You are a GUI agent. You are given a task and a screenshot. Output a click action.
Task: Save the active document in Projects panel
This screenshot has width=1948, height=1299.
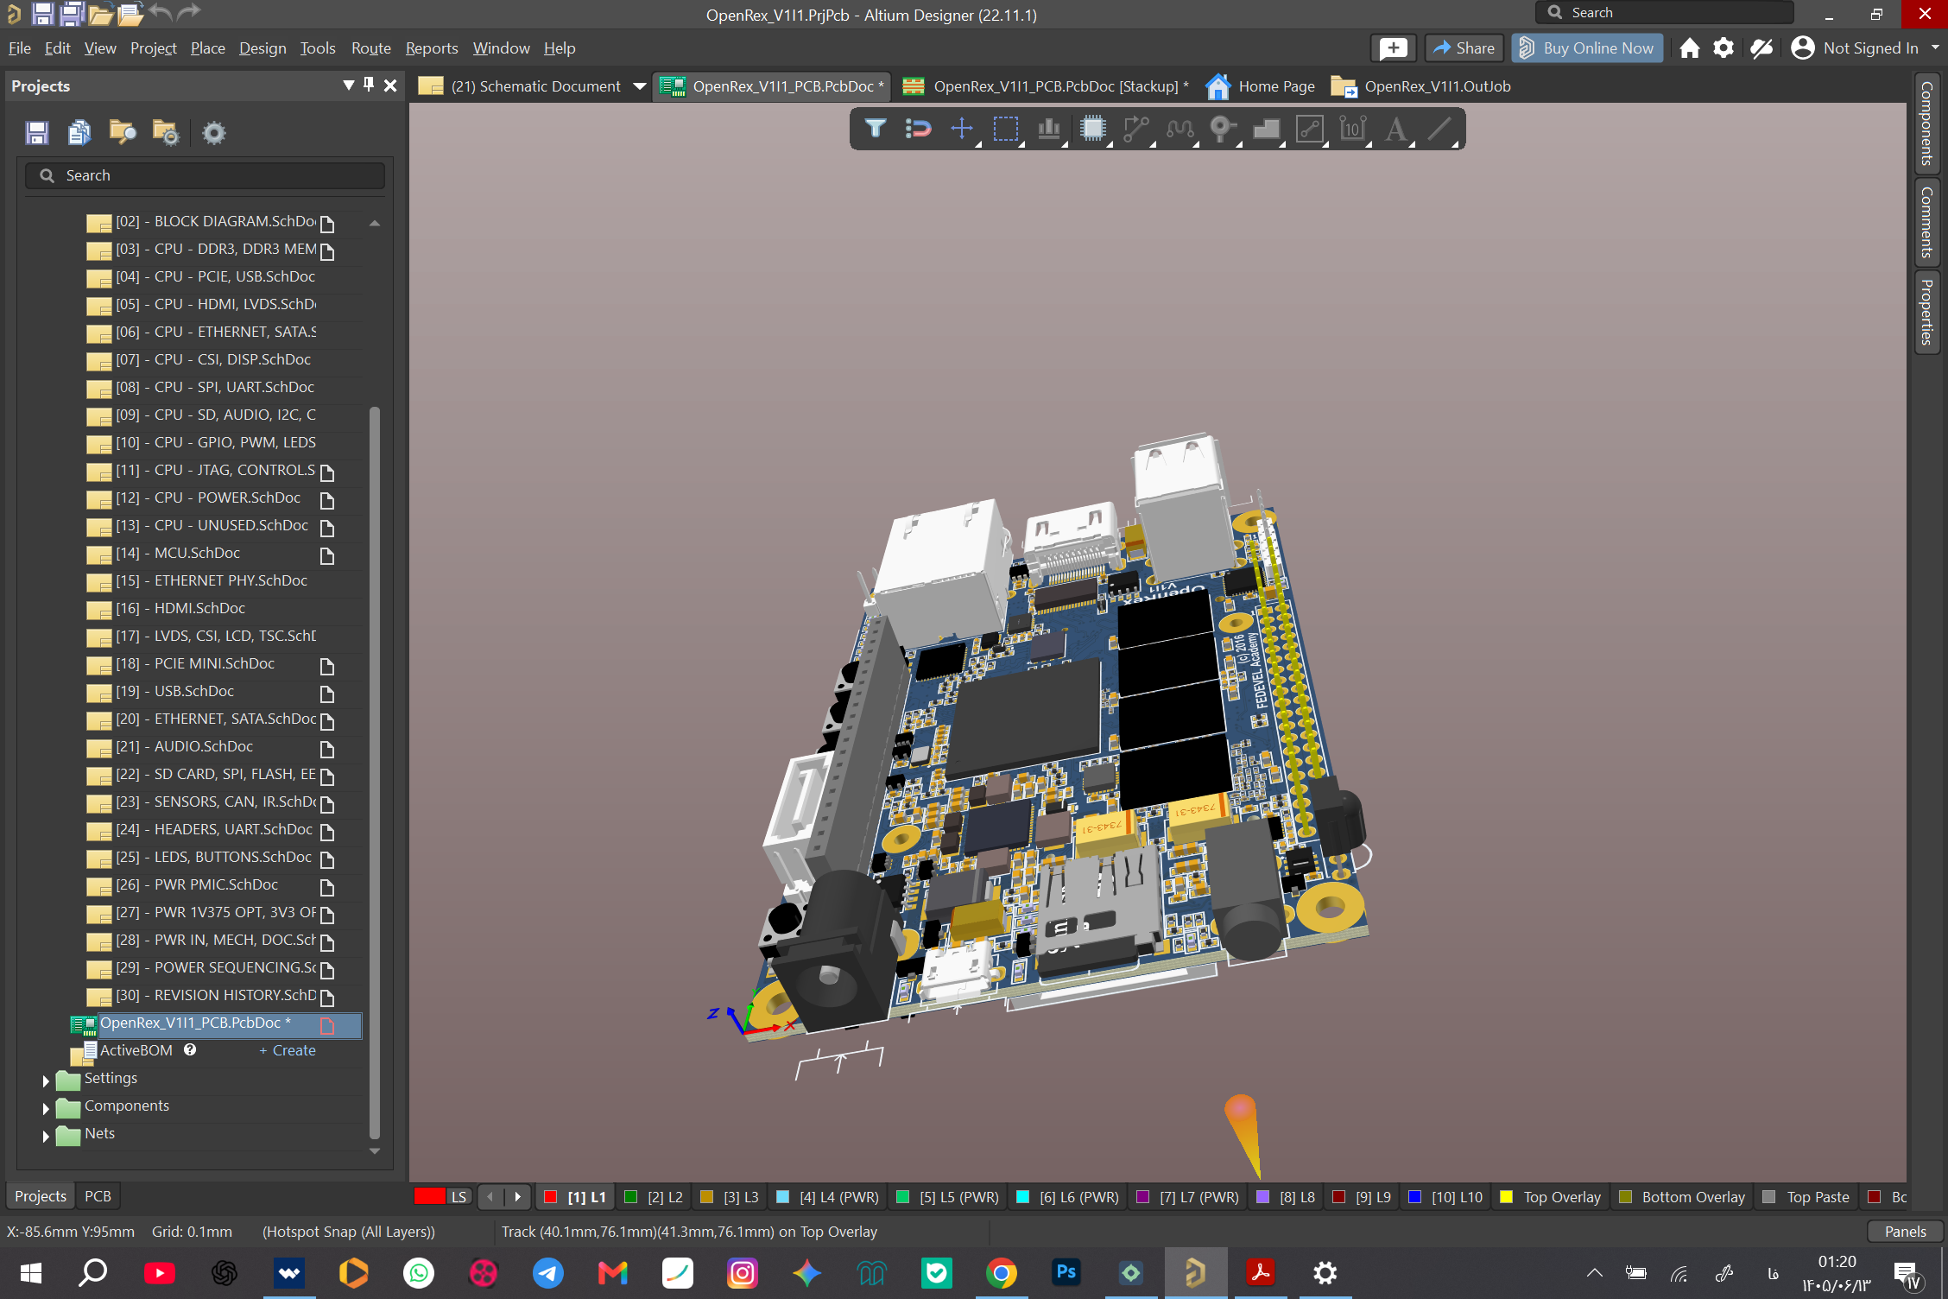coord(37,132)
